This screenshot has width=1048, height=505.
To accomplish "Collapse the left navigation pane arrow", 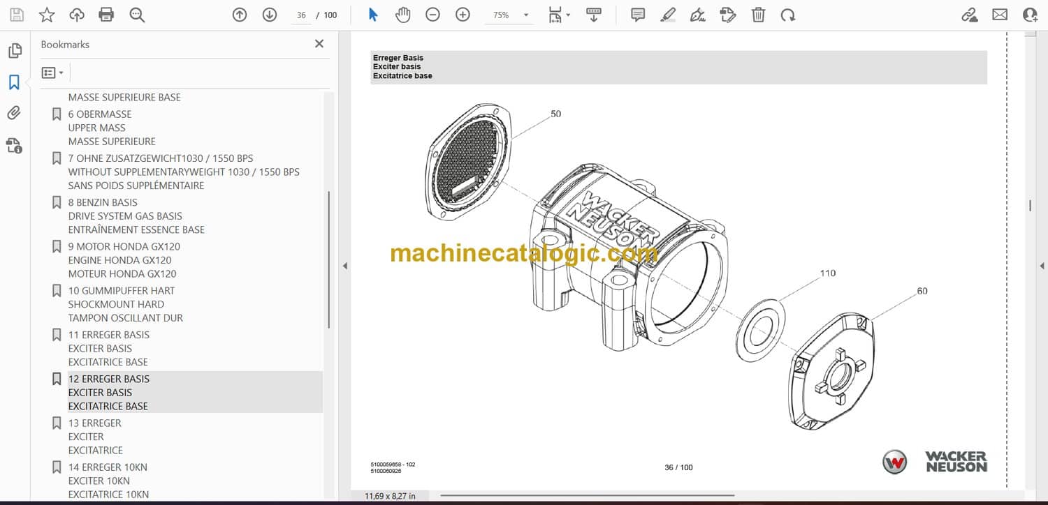I will pyautogui.click(x=344, y=266).
